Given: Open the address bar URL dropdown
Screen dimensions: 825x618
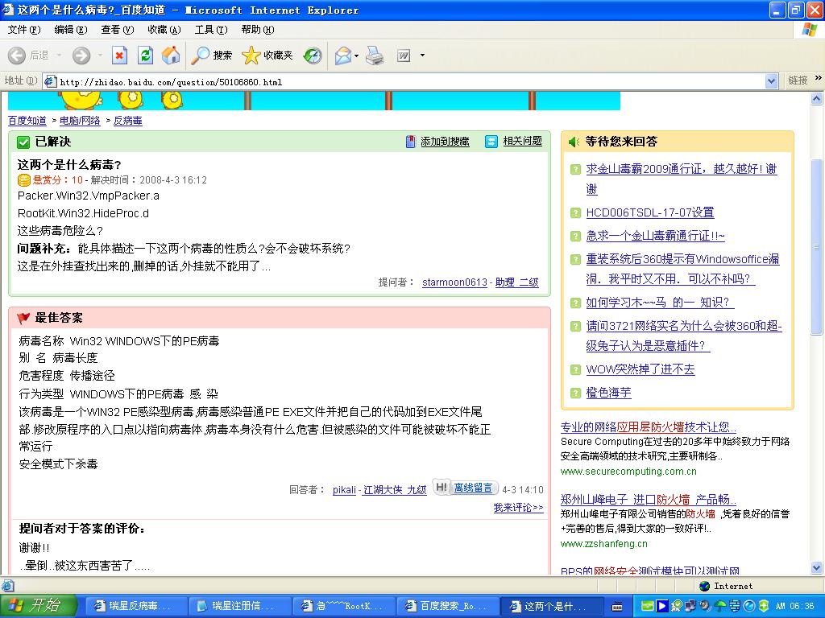Looking at the screenshot, I should [771, 81].
